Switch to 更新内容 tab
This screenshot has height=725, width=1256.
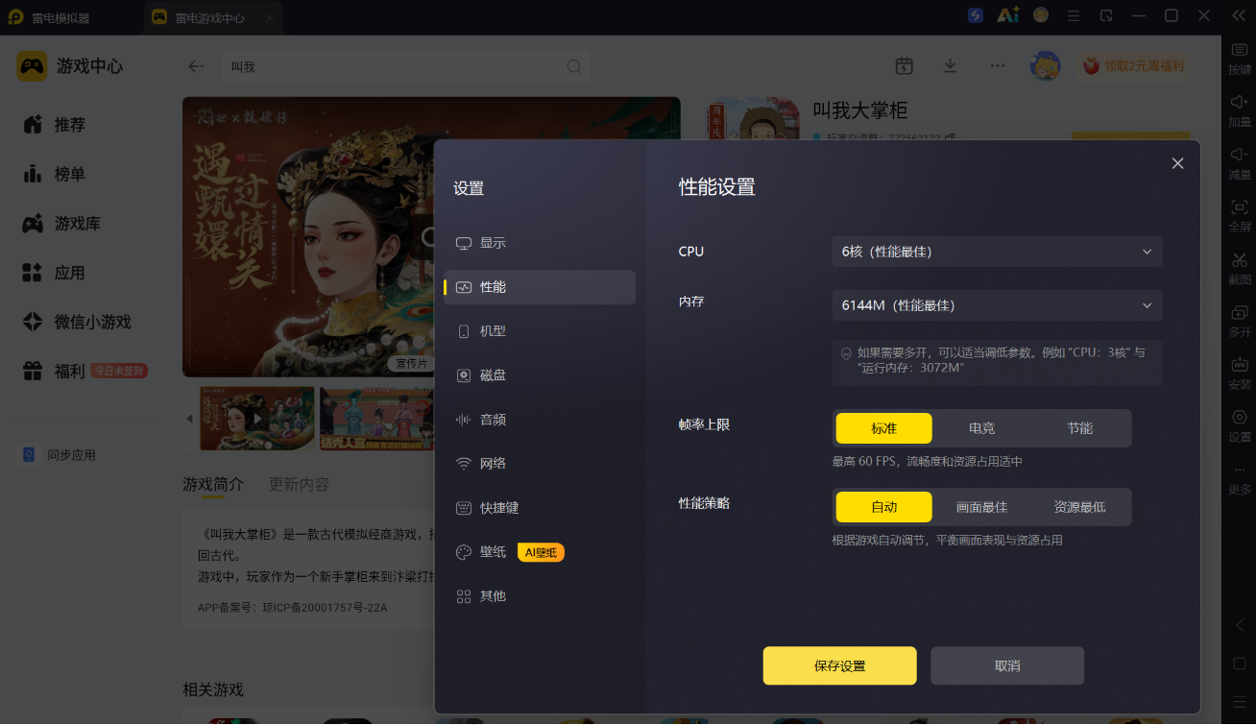tap(300, 484)
